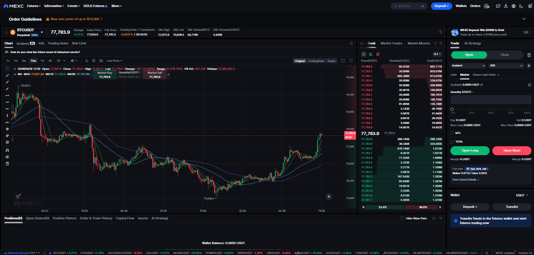Open the candlestick chart type dropdown
534x255 pixels.
tap(74, 61)
